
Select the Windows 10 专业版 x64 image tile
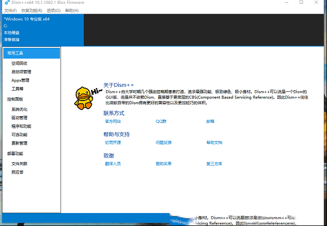point(43,30)
